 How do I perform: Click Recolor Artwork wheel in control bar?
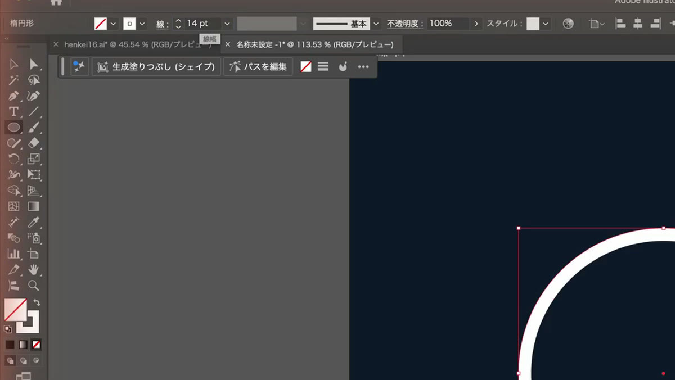(568, 24)
